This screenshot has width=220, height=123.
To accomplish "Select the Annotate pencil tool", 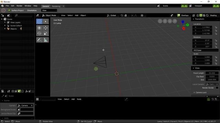I will point(39,40).
